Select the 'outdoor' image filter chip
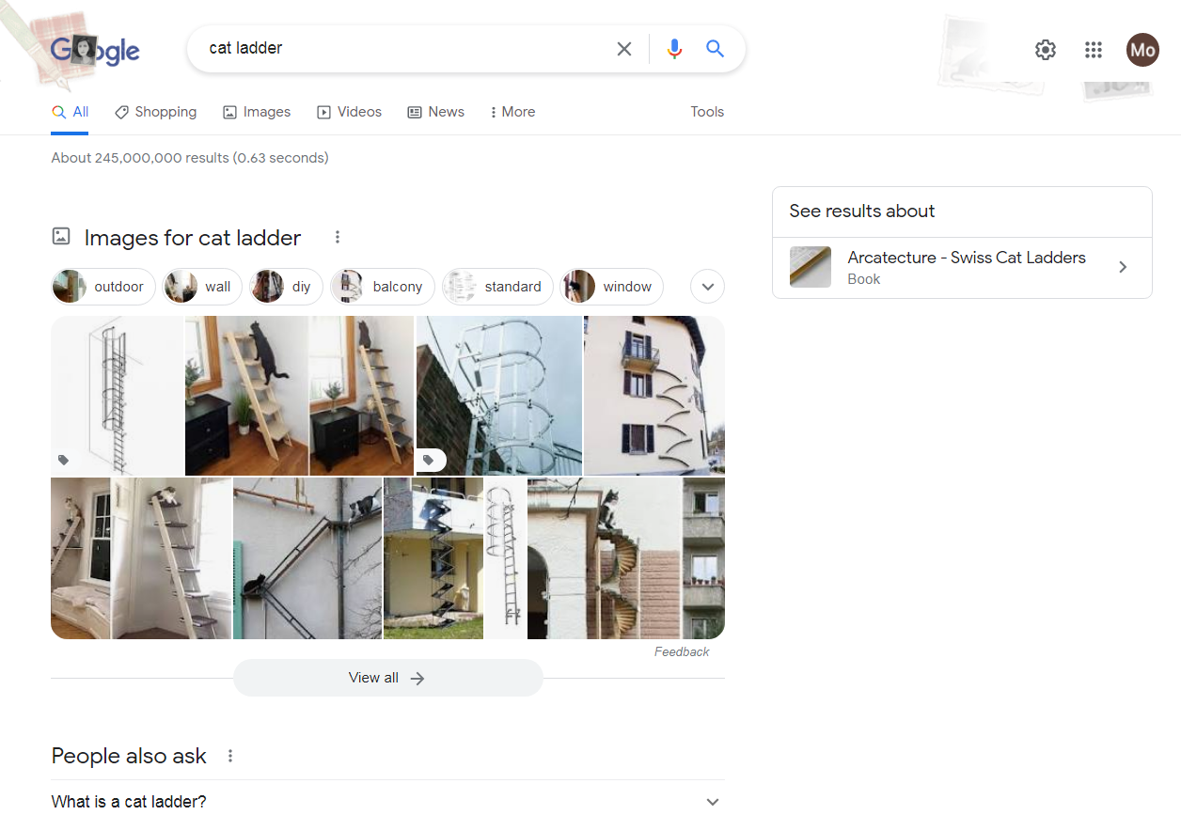The width and height of the screenshot is (1181, 815). click(99, 287)
